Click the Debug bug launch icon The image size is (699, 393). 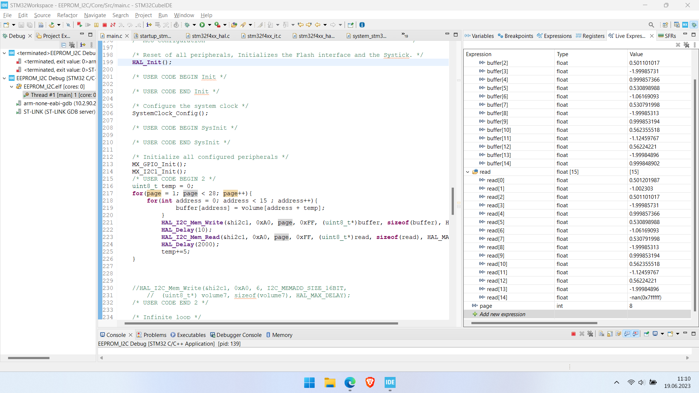click(187, 25)
